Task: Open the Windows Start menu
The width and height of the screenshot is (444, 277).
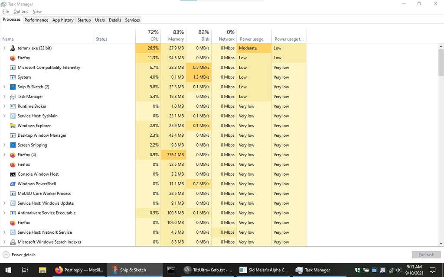Action: pyautogui.click(x=8, y=270)
